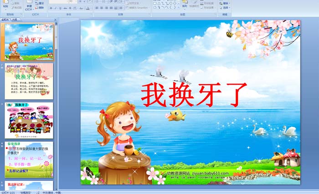Click the New Slide icon
This screenshot has width=319, height=194.
(x=28, y=5)
